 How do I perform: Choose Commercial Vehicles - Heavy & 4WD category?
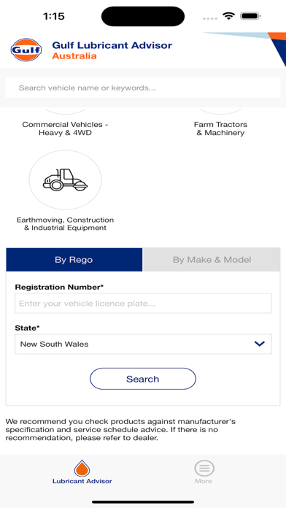coord(65,128)
